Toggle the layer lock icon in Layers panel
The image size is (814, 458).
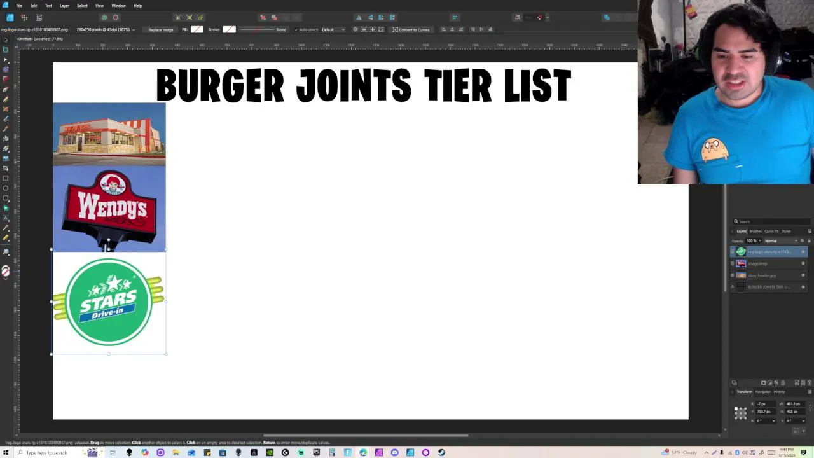point(809,241)
